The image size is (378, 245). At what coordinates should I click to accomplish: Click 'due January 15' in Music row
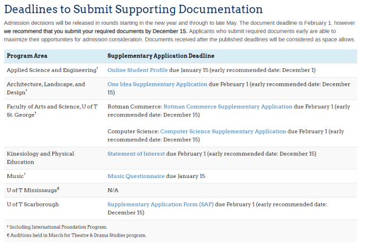pos(185,176)
